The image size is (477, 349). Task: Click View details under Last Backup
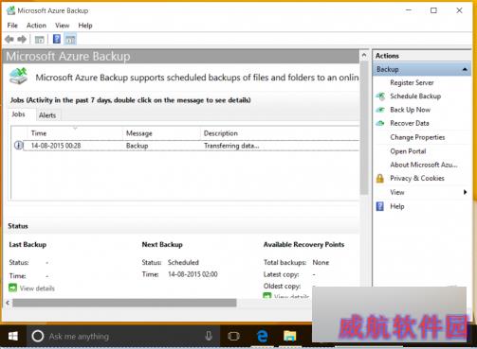(37, 288)
